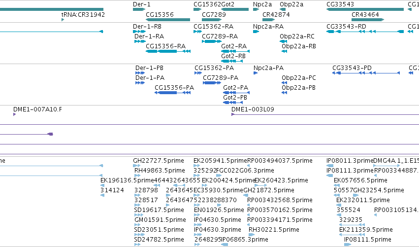Click the Npc2a-PA protein label
The width and height of the screenshot is (419, 247).
[x=268, y=68]
